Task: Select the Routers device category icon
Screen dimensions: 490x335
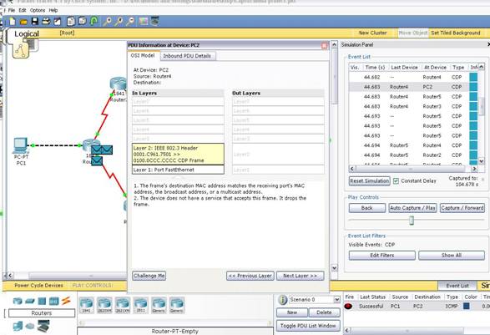Action: tap(18, 302)
